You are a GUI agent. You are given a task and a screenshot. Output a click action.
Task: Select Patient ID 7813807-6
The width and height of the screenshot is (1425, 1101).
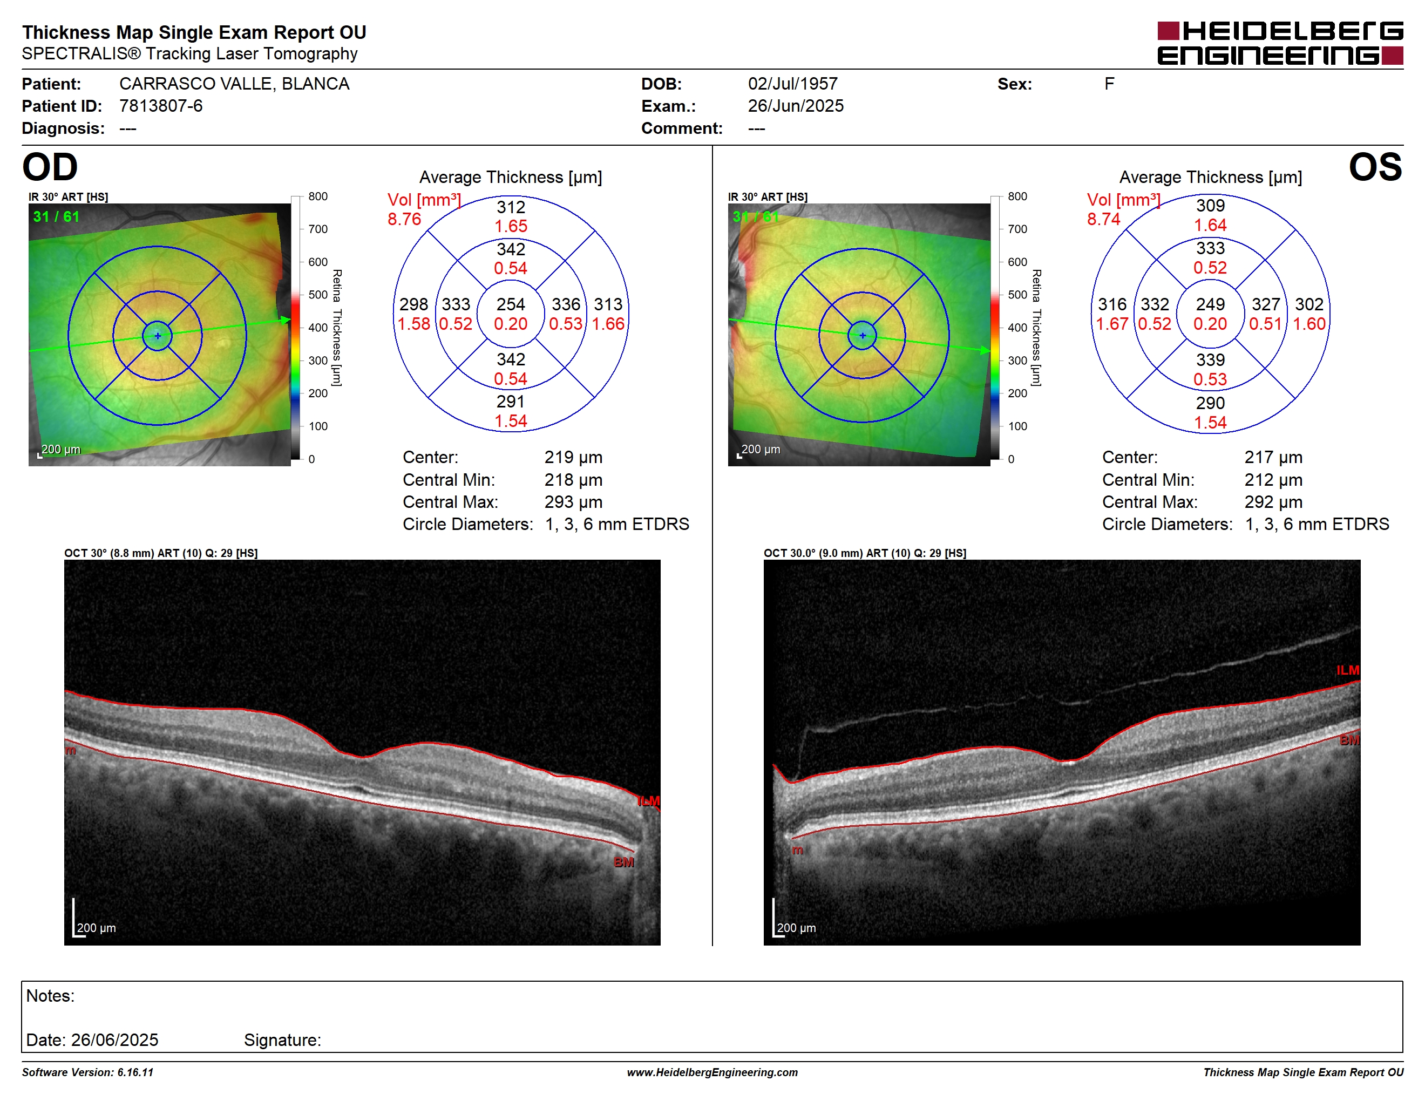click(x=160, y=106)
